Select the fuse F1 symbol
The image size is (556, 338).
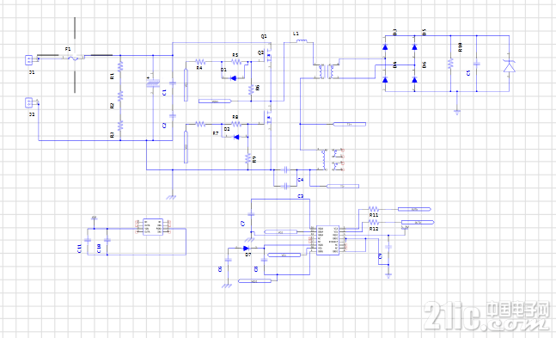75,57
